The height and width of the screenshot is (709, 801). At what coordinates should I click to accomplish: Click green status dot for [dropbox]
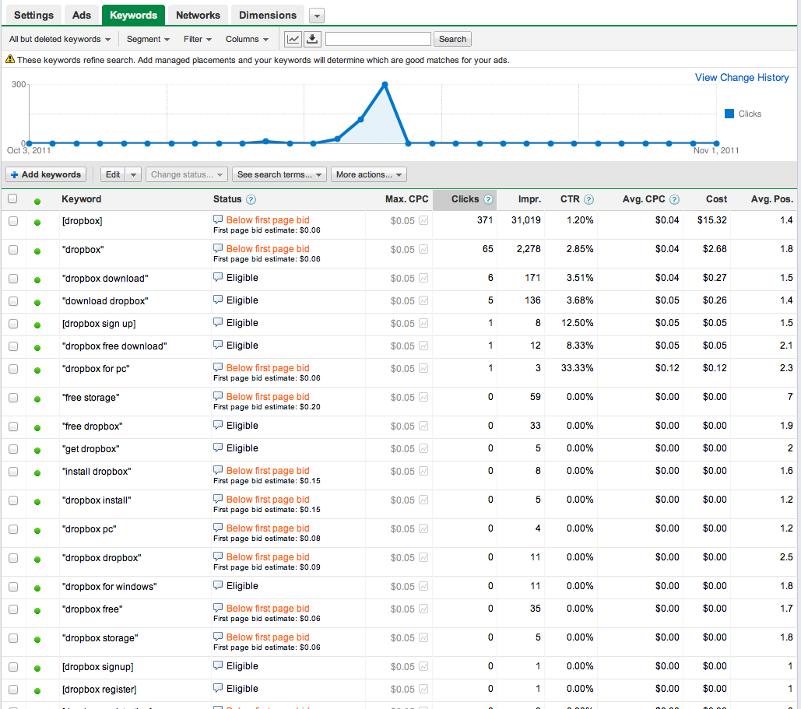coord(37,223)
